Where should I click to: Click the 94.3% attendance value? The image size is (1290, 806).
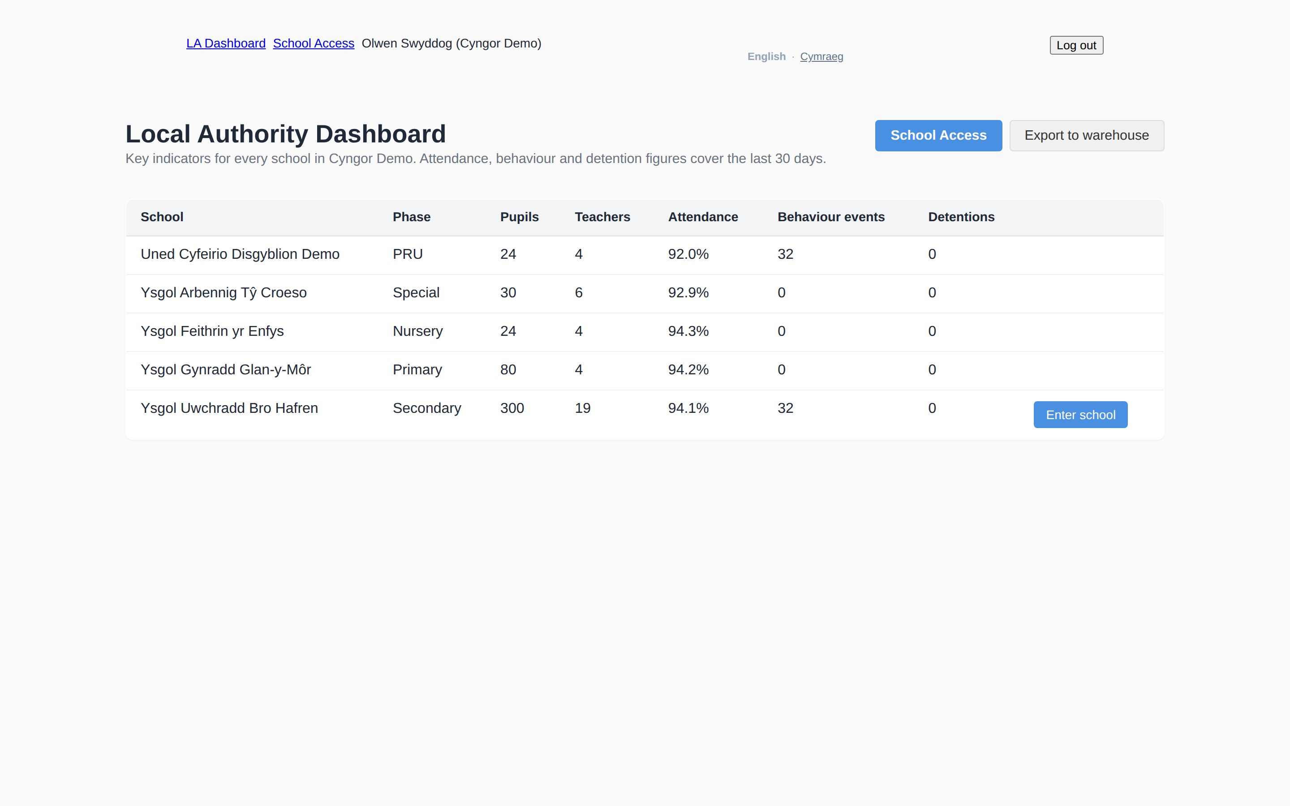click(x=688, y=331)
